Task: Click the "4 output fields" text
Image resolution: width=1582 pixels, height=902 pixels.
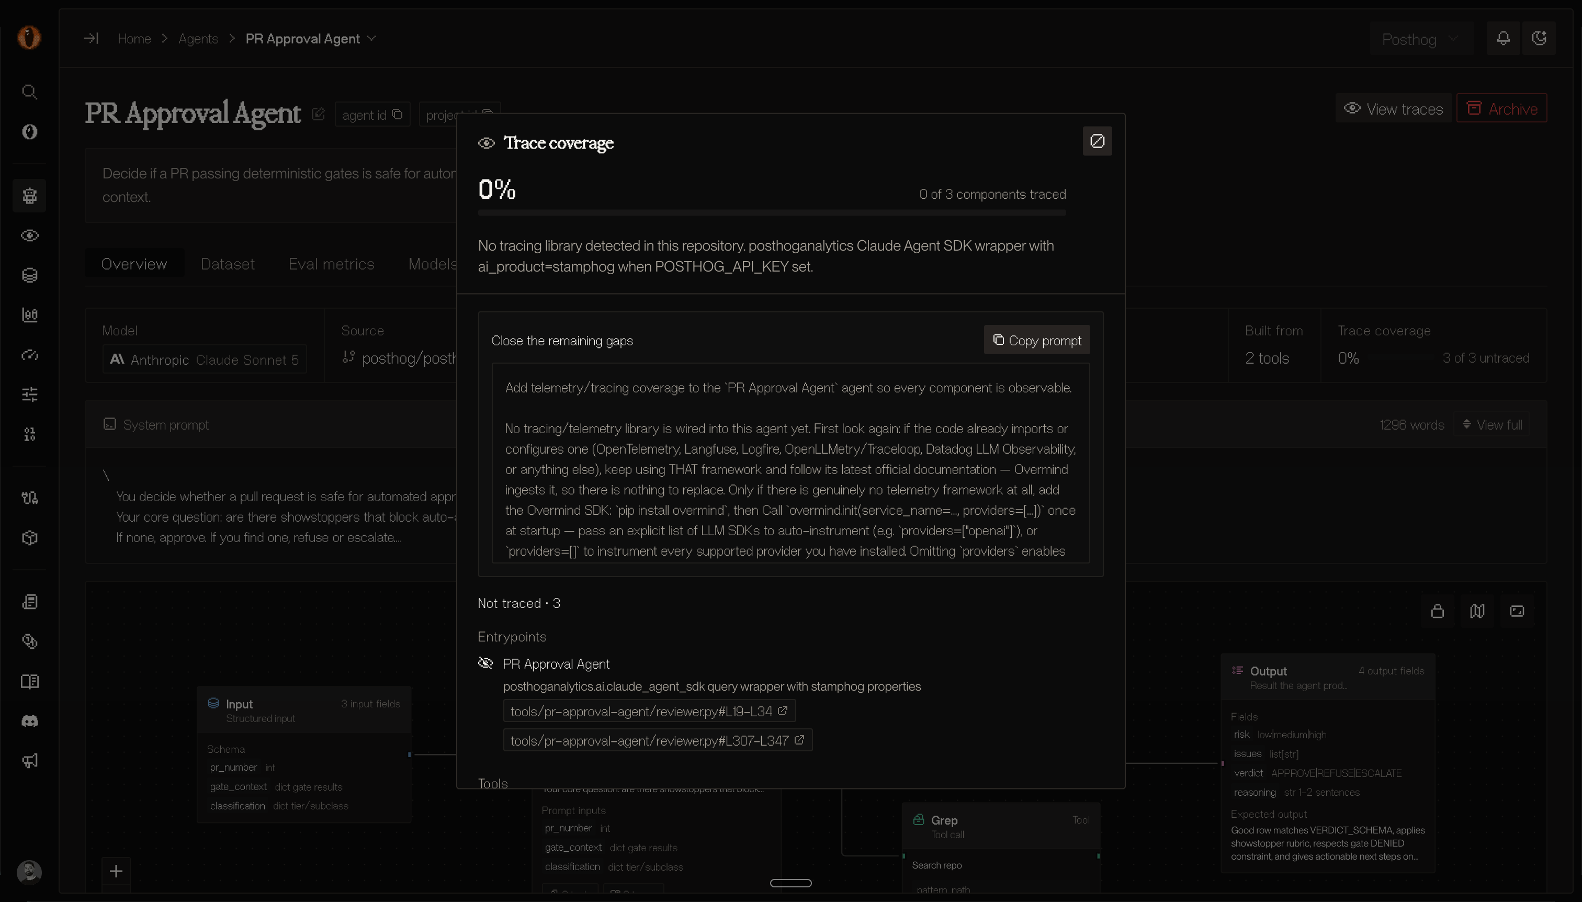Action: pos(1391,671)
